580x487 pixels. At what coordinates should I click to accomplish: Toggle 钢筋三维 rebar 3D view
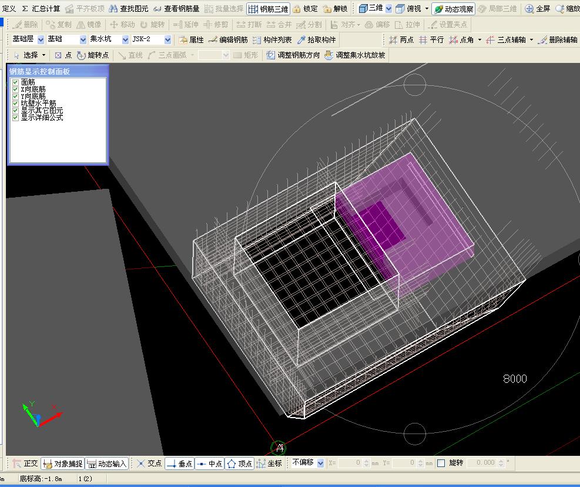(x=268, y=9)
